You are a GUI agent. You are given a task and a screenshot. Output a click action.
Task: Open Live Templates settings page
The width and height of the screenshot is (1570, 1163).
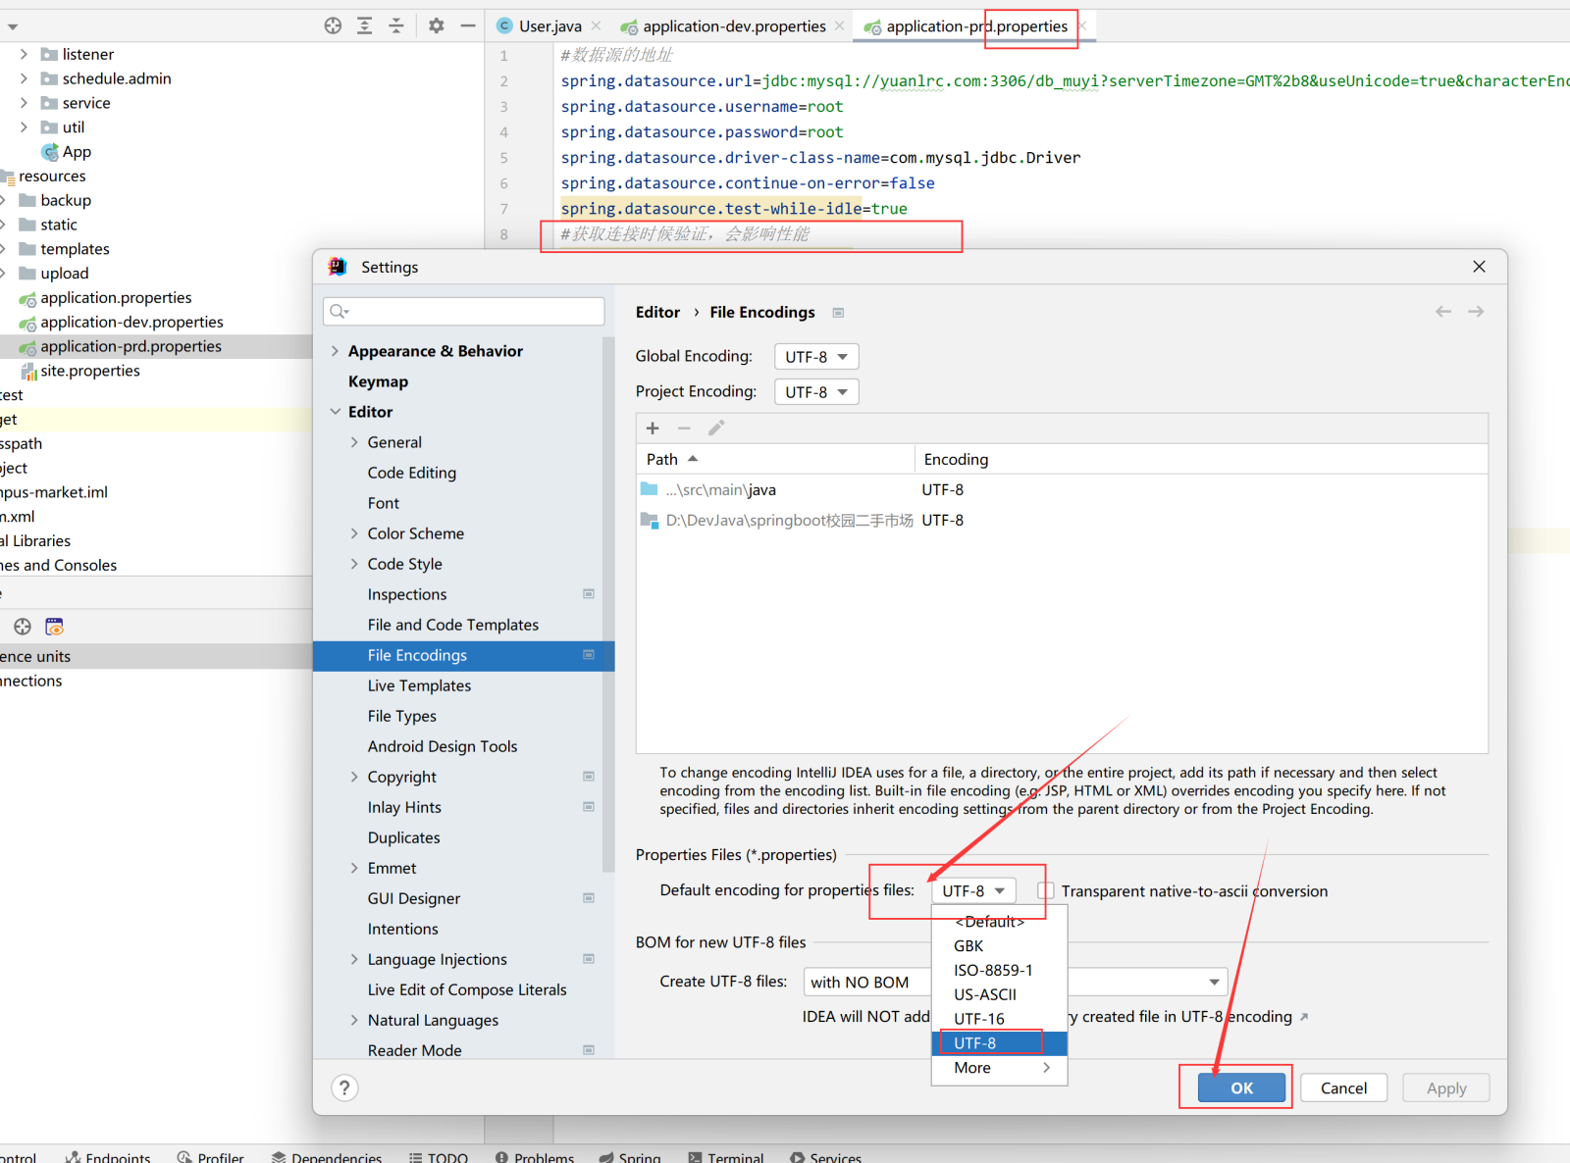[x=419, y=685]
